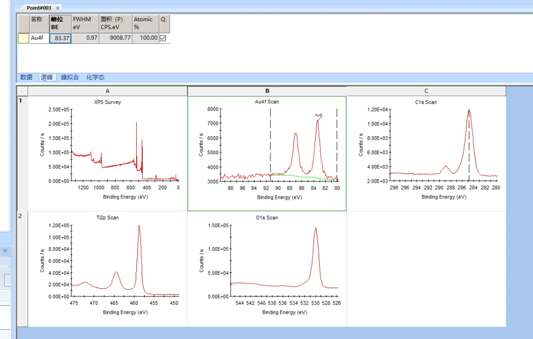This screenshot has width=533, height=339.
Task: Click the pale yellow Au4f color swatch
Action: (23, 38)
